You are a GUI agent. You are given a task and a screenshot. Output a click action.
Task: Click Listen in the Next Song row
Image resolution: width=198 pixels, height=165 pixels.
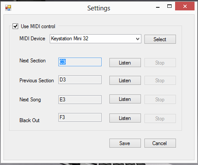coord(125,99)
